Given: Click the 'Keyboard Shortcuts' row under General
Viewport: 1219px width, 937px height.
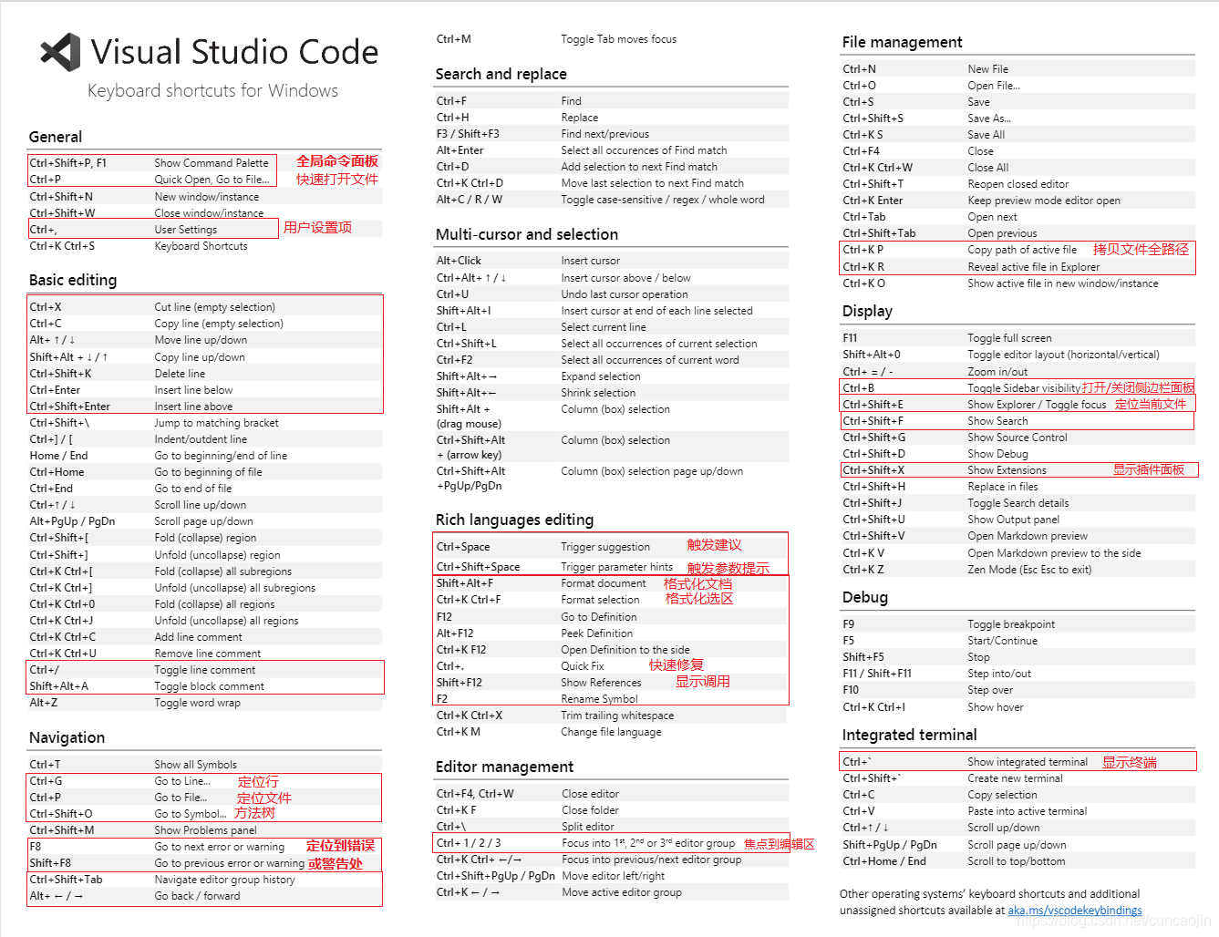Looking at the screenshot, I should (205, 246).
